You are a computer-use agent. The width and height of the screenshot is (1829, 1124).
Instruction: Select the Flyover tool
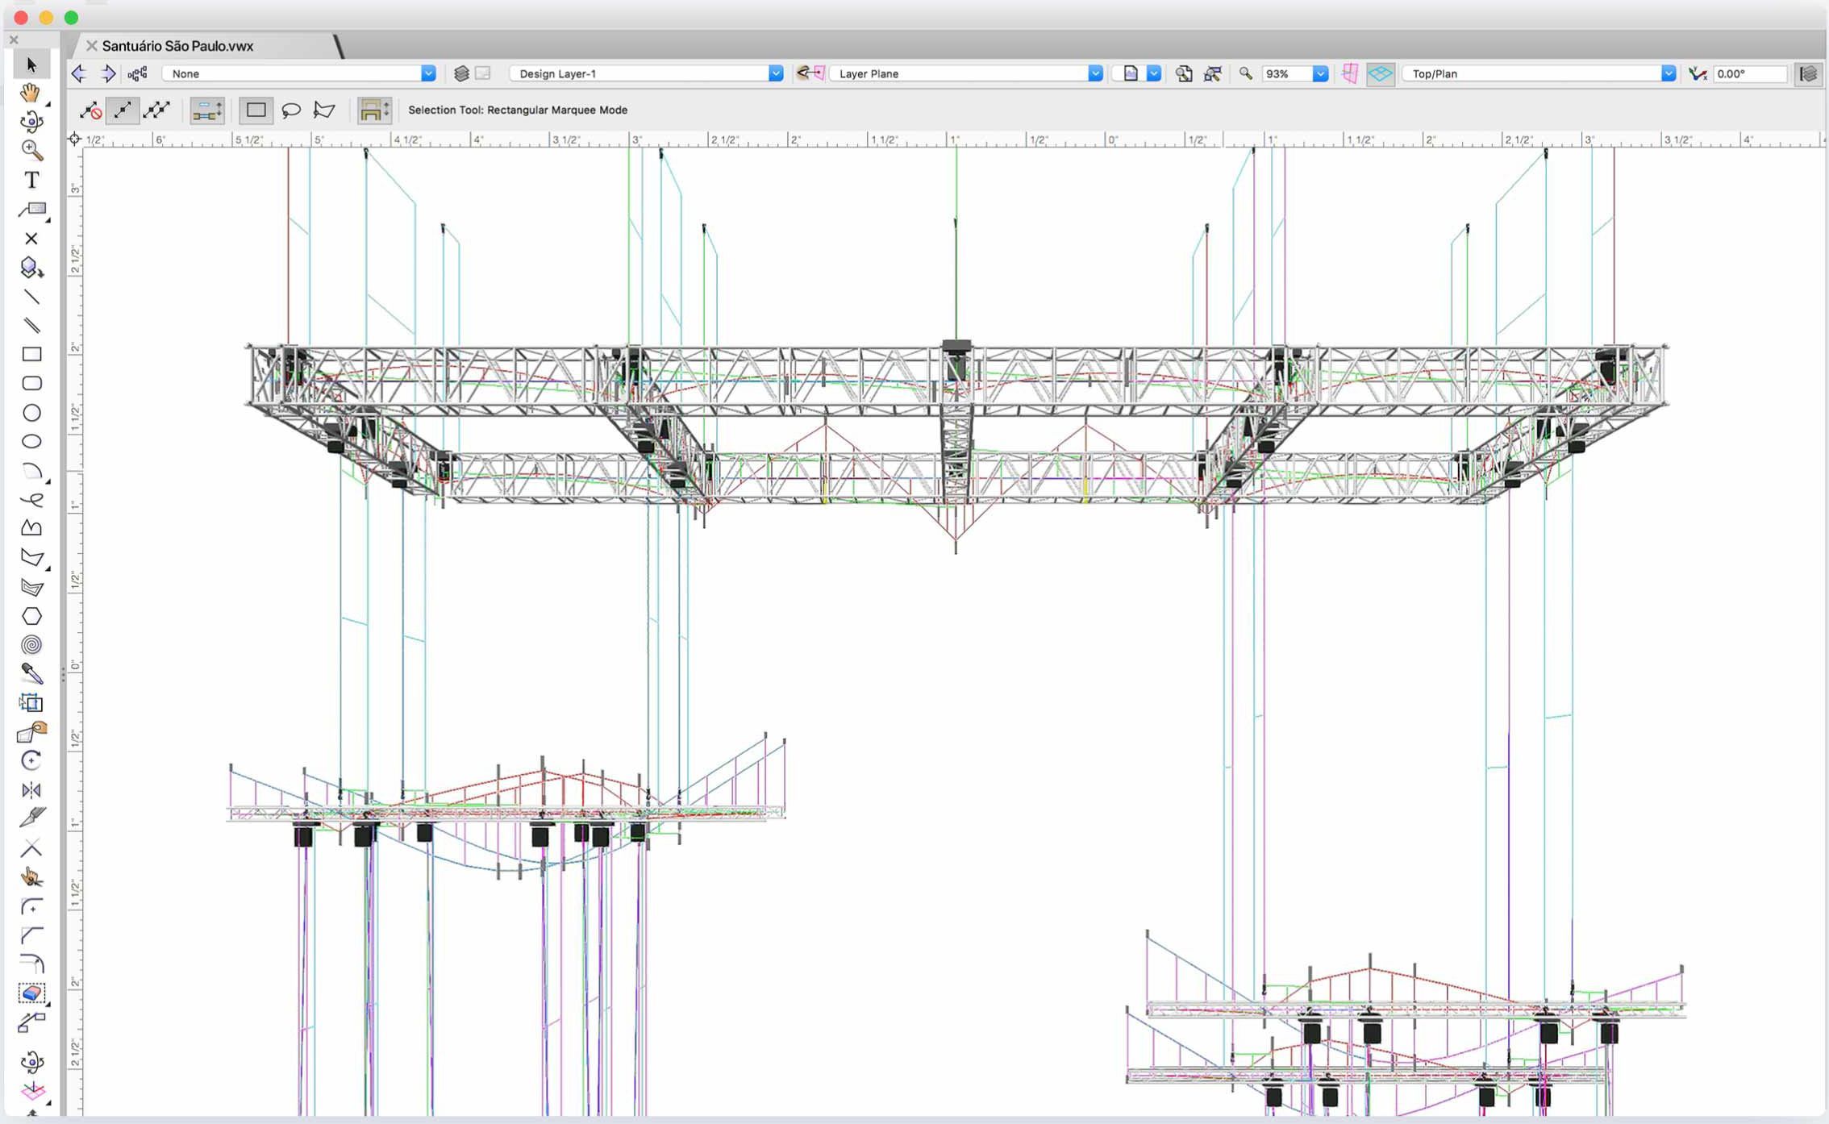click(x=31, y=122)
